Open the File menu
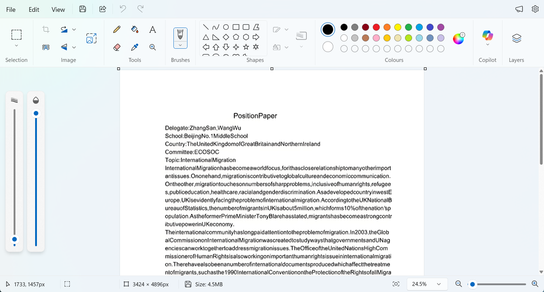The width and height of the screenshot is (544, 292). click(x=11, y=10)
